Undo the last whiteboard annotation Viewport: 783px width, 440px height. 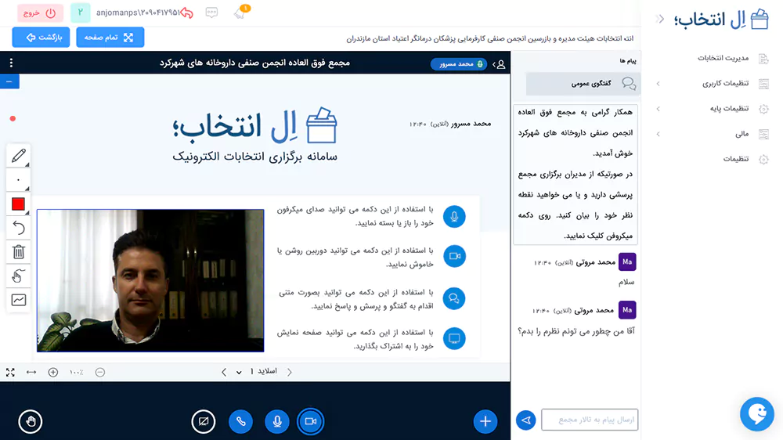tap(19, 228)
